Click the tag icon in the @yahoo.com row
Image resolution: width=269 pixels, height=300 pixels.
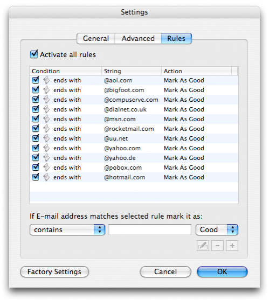46,148
